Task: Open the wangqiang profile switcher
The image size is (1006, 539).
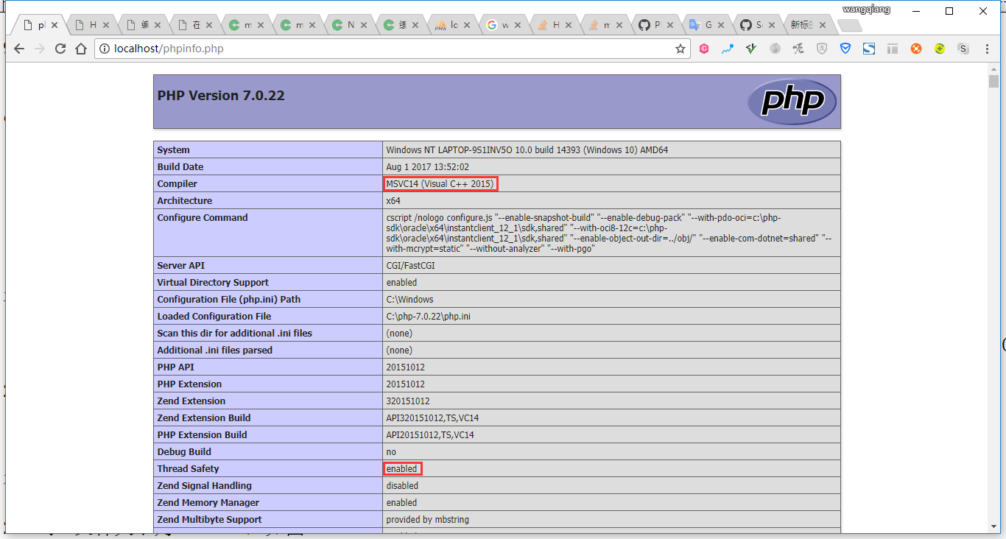Action: coord(866,10)
